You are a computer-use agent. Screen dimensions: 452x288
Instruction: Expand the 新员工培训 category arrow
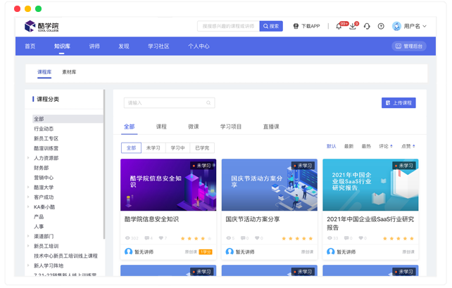(28, 246)
